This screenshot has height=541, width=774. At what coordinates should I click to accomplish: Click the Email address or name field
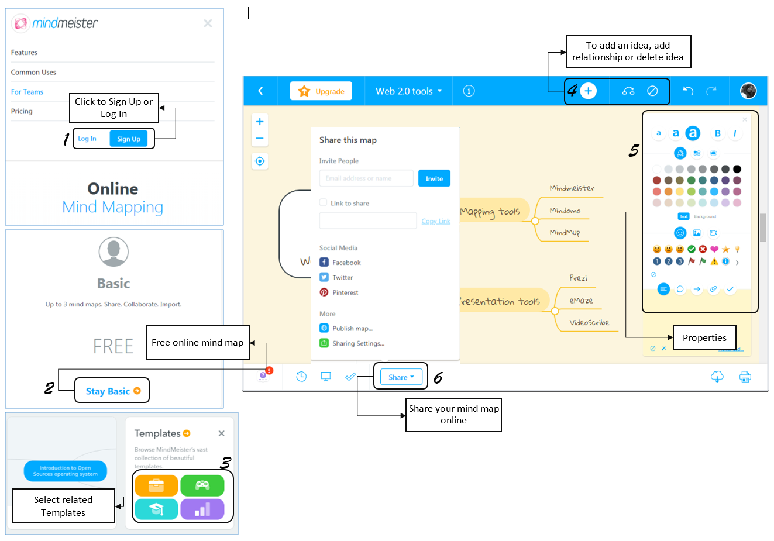[366, 178]
